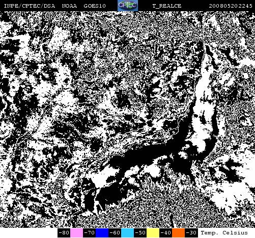Select the light blue -60 color swatch
The width and height of the screenshot is (255, 238).
pyautogui.click(x=127, y=233)
